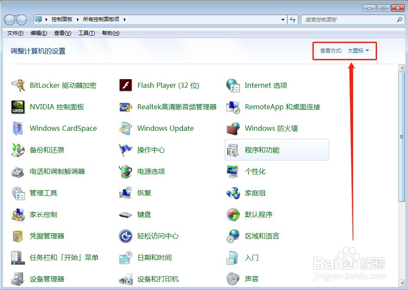Open 设备和打印机 icon

pos(125,279)
